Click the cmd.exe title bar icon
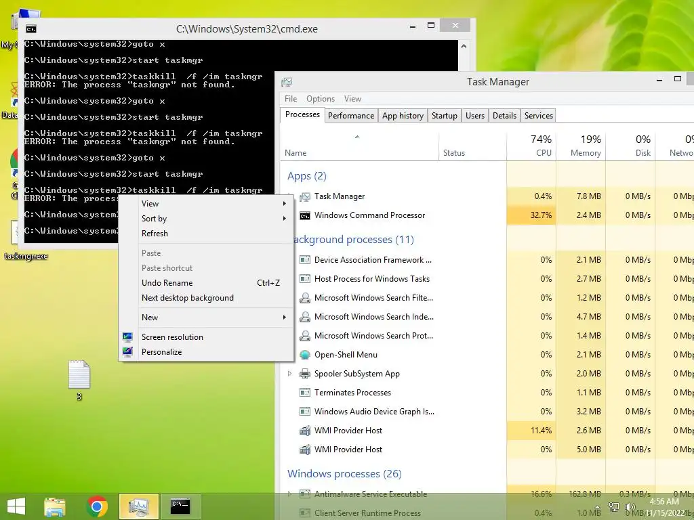The width and height of the screenshot is (694, 520). click(31, 29)
